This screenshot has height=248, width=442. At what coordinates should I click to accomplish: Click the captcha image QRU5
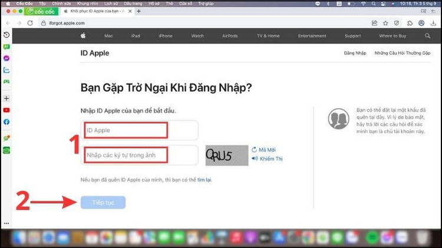click(227, 155)
